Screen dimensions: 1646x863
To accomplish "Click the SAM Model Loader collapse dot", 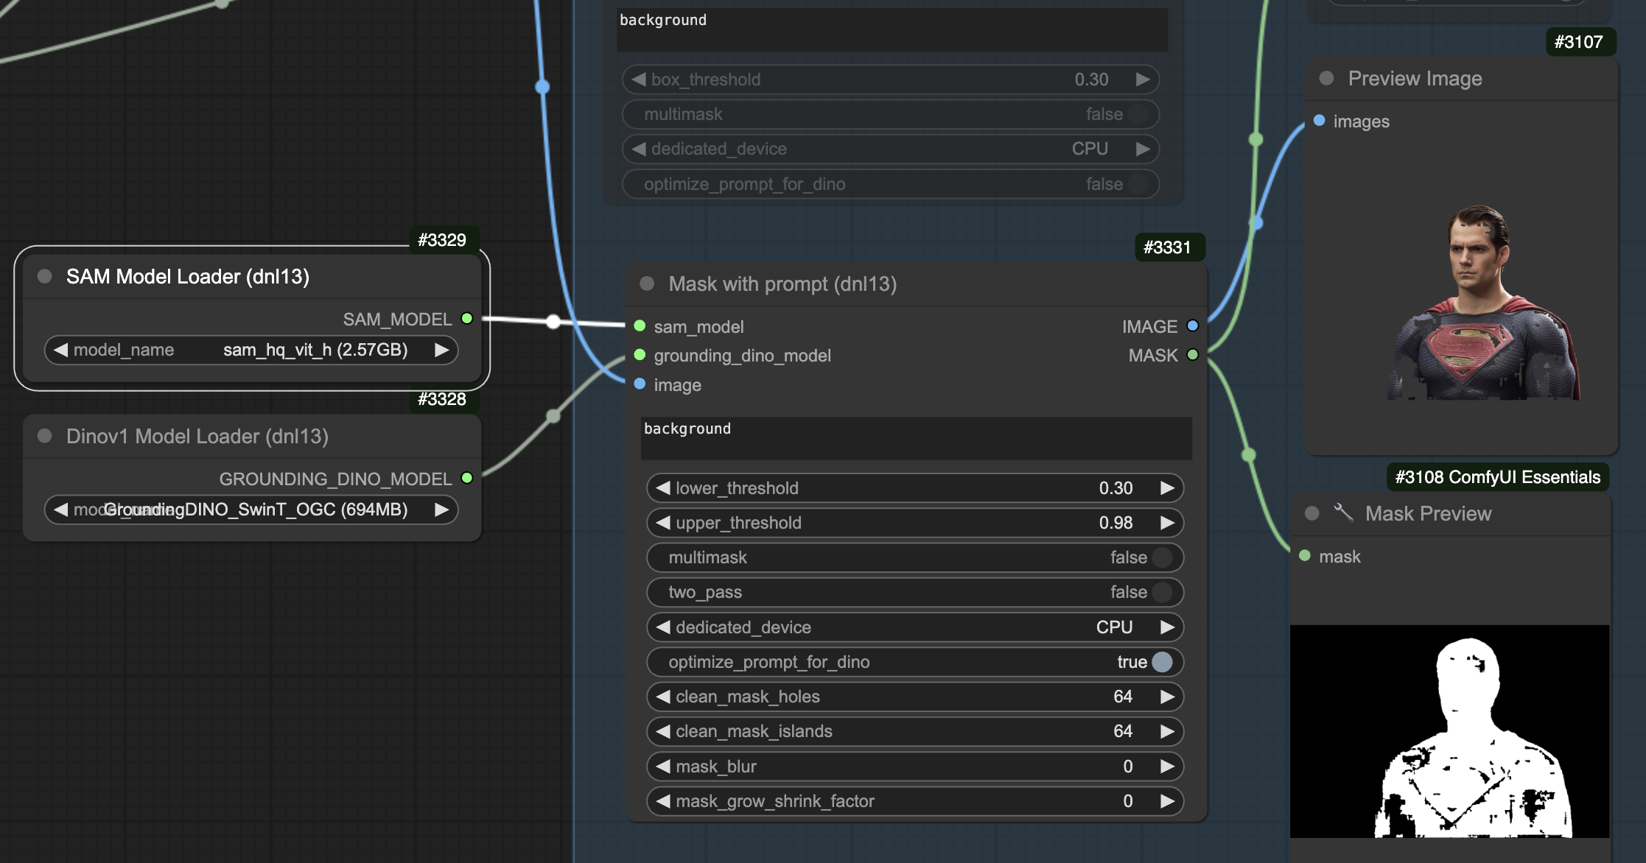I will [x=44, y=276].
